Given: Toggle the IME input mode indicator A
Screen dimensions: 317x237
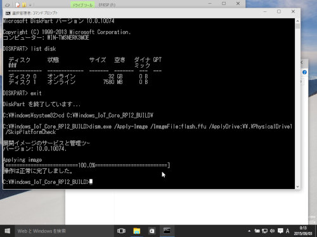Looking at the screenshot, I should (288, 231).
